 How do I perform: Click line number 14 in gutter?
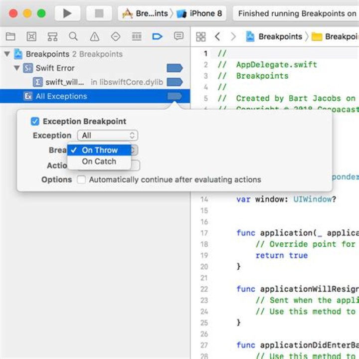204,199
